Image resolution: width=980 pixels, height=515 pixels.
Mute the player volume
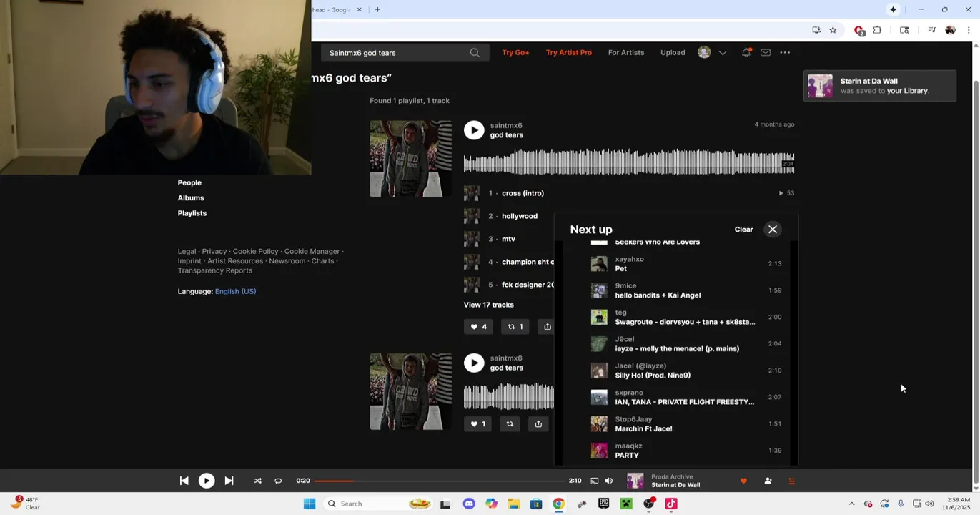[x=609, y=481]
